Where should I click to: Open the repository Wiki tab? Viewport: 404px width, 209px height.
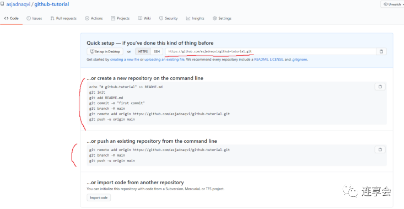point(144,18)
